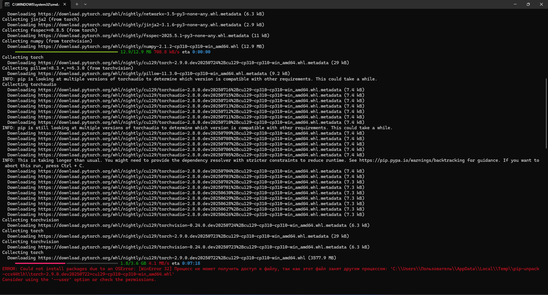Click the torchvision dev20250724 metadata URL
Screen dimensions: 548x295
tap(192, 225)
